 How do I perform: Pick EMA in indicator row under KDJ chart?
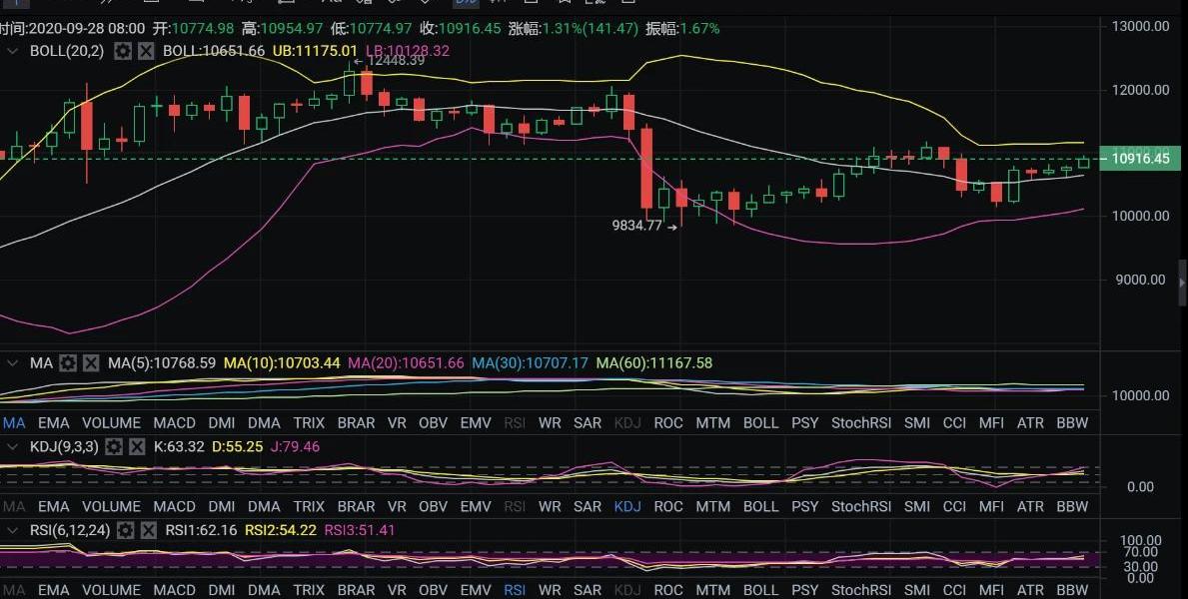click(x=53, y=507)
